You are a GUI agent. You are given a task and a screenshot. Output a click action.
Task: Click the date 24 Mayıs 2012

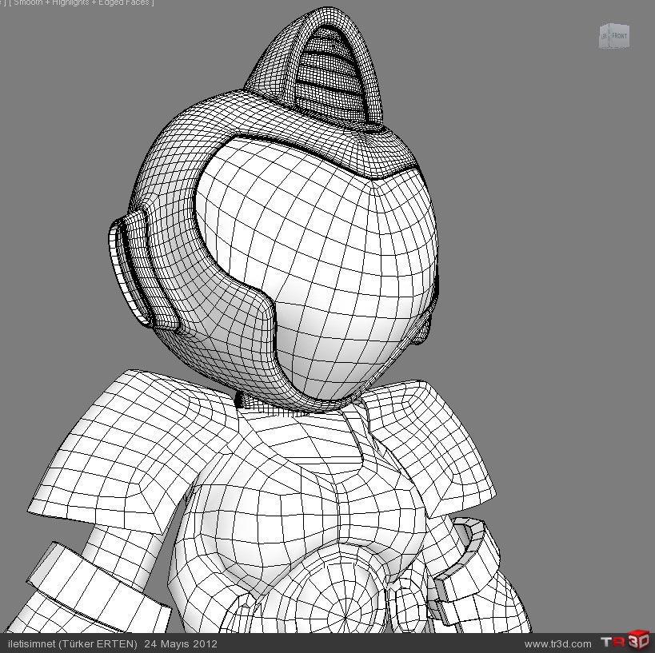(x=181, y=643)
